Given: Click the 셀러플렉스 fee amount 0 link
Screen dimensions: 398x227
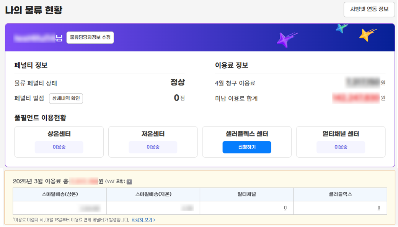Looking at the screenshot, I should pyautogui.click(x=379, y=208).
